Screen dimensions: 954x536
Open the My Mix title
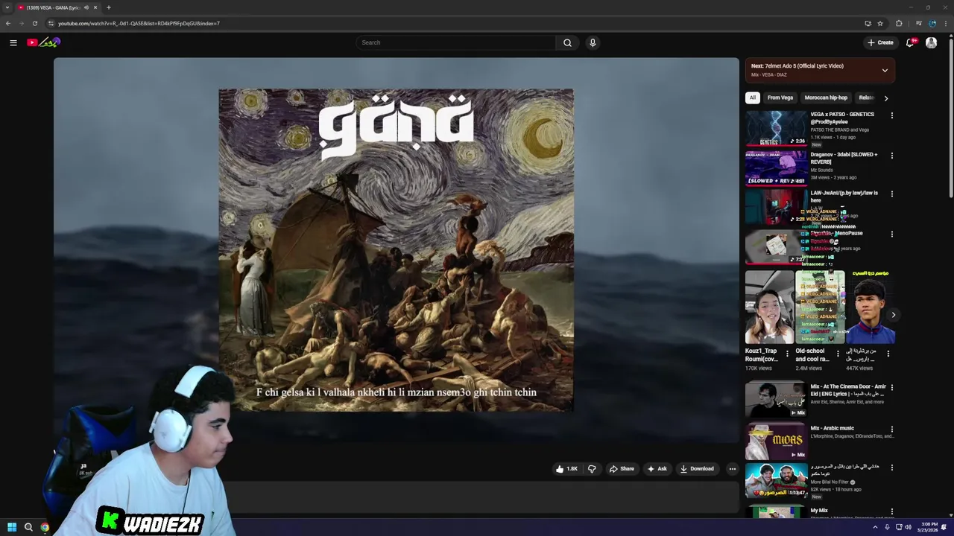pos(819,511)
